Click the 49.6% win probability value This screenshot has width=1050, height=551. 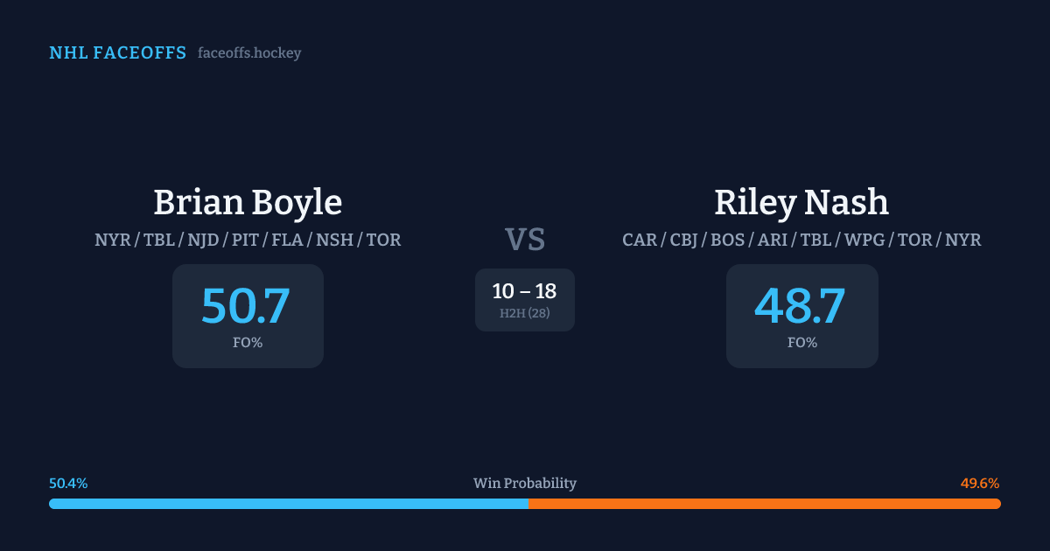point(980,484)
